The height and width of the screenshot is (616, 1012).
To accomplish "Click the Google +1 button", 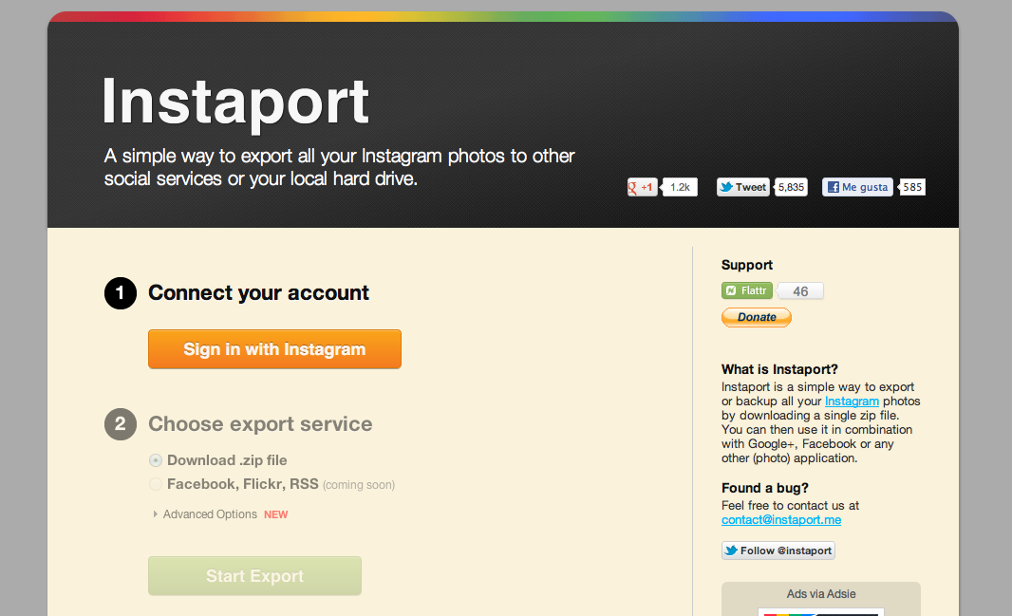I will click(642, 187).
